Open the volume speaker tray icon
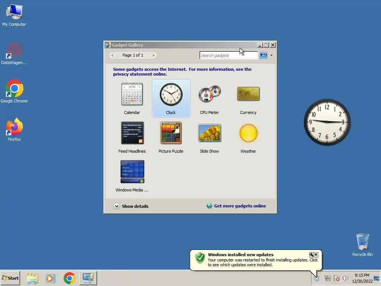381x286 pixels. coord(345,278)
